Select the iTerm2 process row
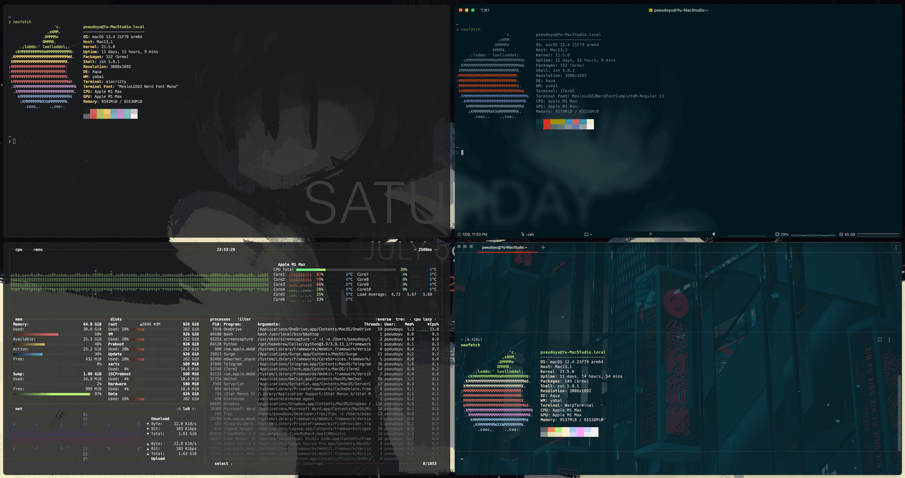 325,369
